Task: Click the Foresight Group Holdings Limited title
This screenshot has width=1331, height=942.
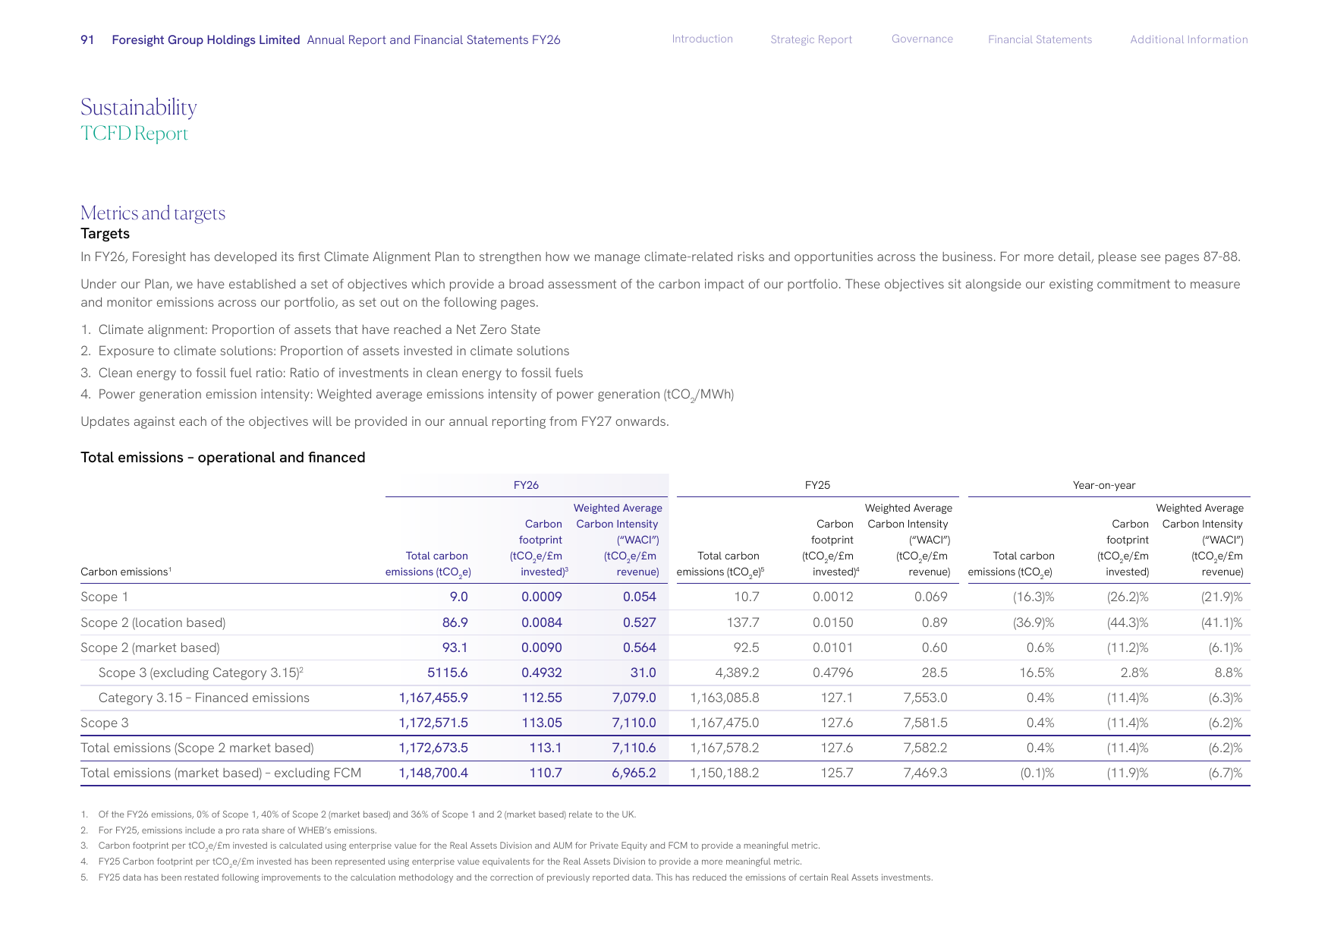Action: [x=206, y=39]
